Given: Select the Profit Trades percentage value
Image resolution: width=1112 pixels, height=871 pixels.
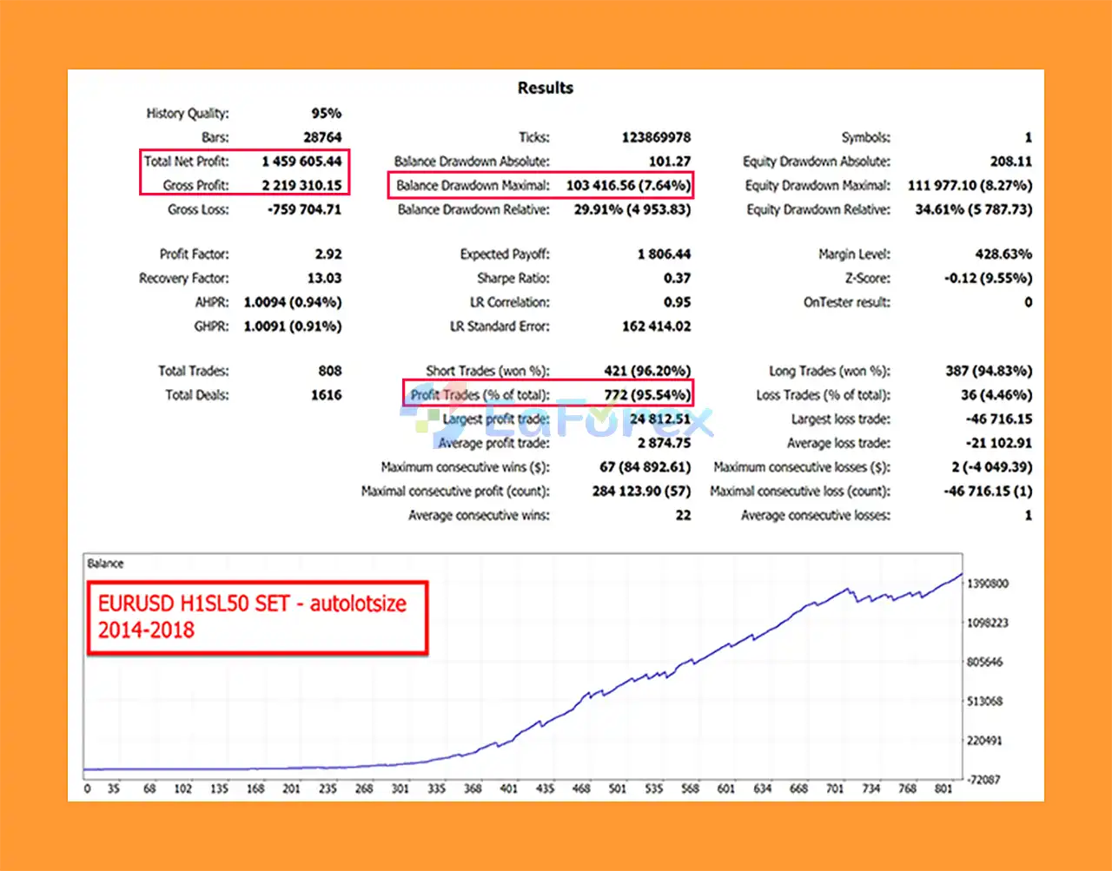Looking at the screenshot, I should [647, 395].
